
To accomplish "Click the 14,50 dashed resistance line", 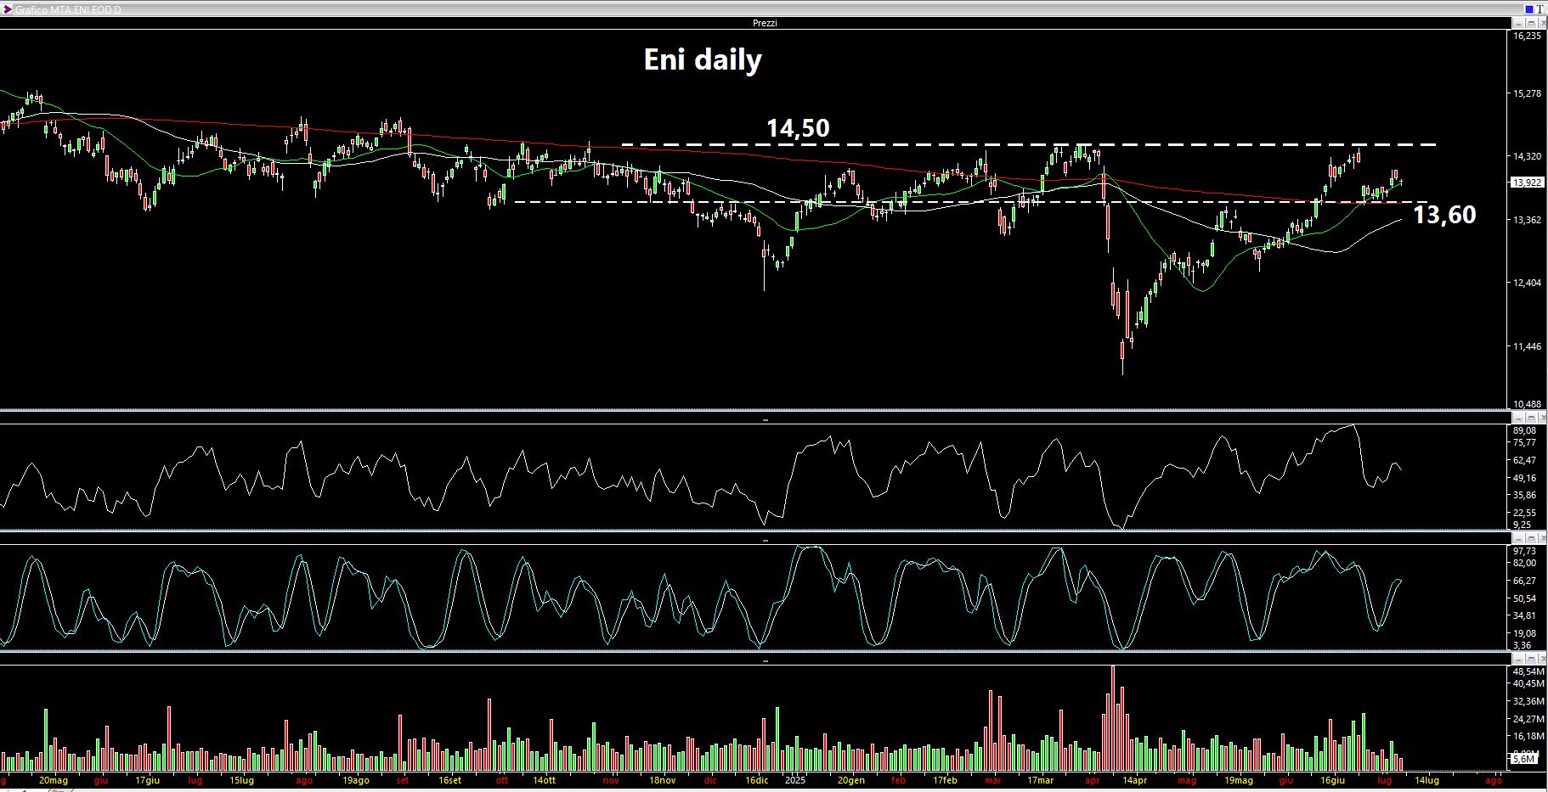I will [1029, 144].
